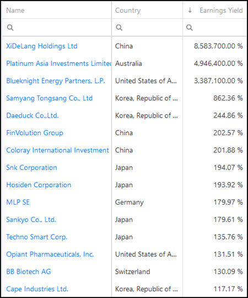The width and height of the screenshot is (248, 298).
Task: Open Samyang Tongsang Co., Ltd link
Action: click(x=50, y=98)
